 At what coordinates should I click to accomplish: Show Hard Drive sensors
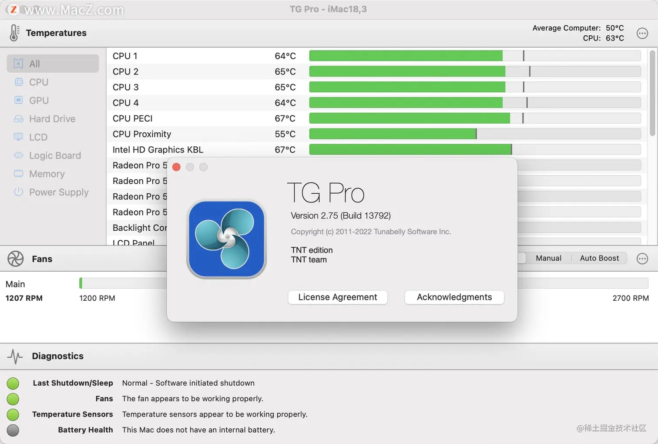pyautogui.click(x=53, y=118)
